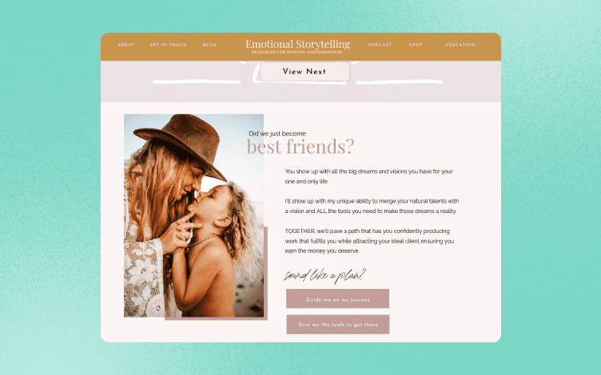601x375 pixels.
Task: Go to GET IN TOUCH nav link
Action: pos(169,45)
